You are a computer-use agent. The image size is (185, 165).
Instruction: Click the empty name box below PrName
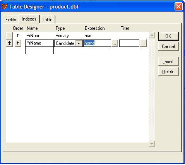point(39,50)
